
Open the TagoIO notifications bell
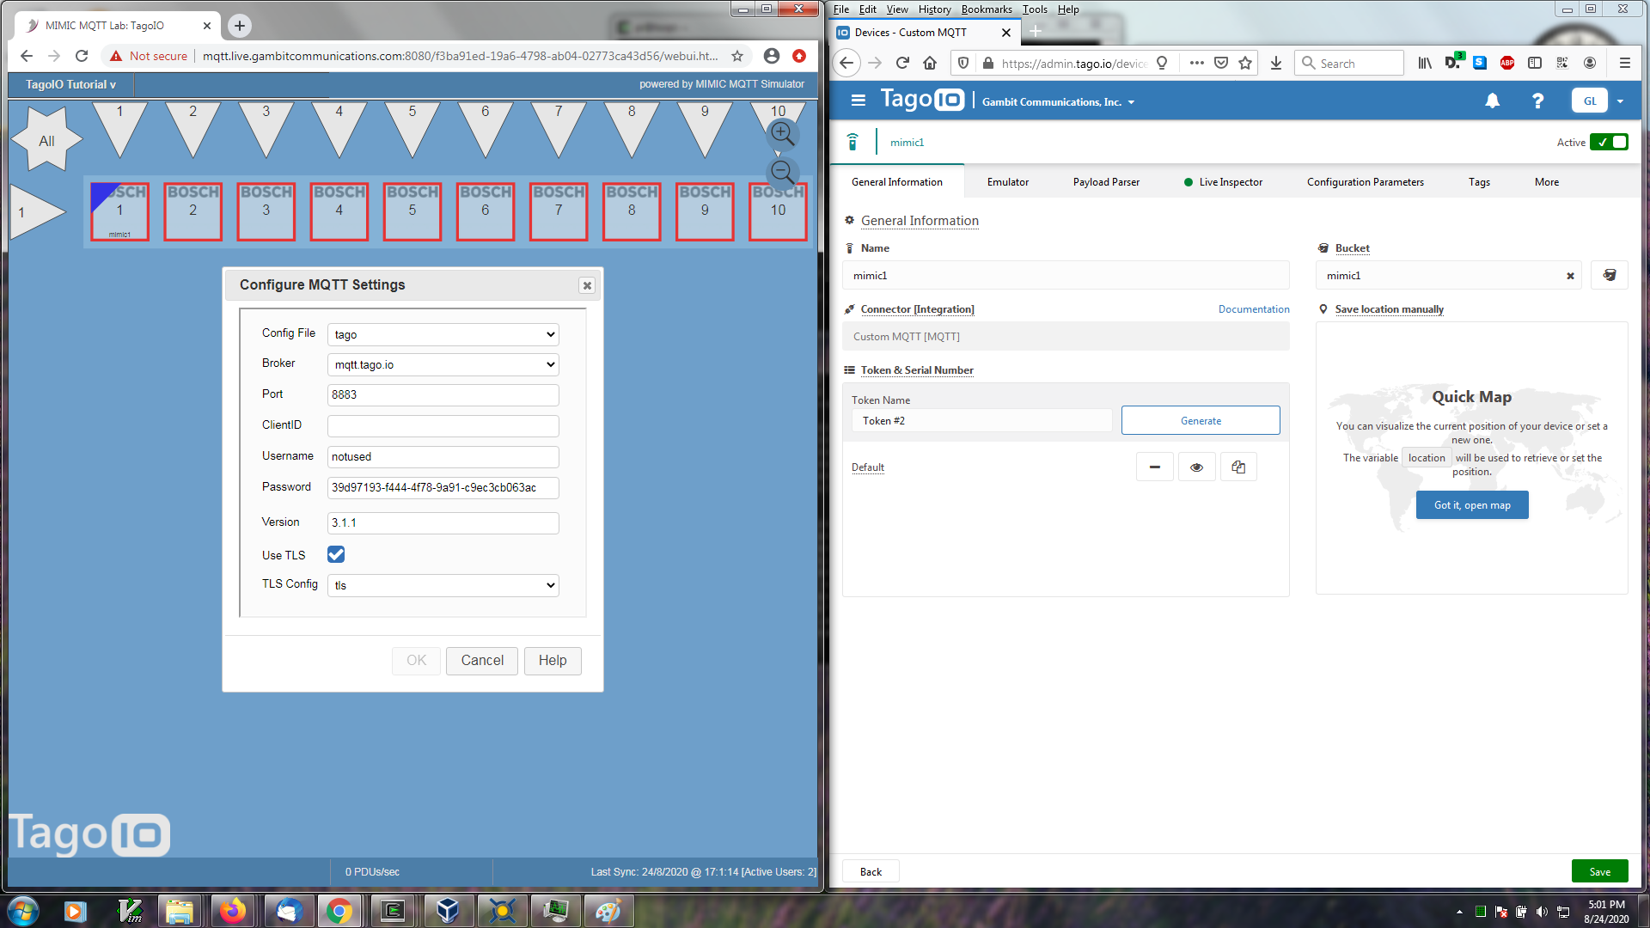(x=1493, y=101)
